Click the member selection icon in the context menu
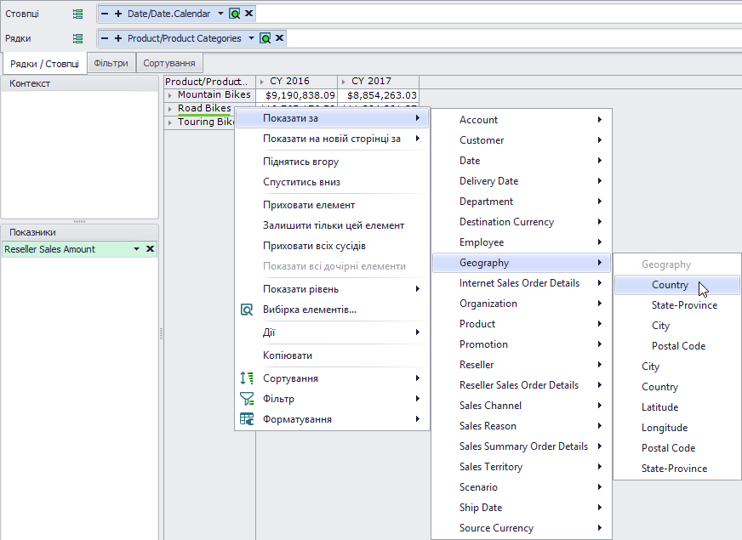The image size is (742, 540). [247, 310]
